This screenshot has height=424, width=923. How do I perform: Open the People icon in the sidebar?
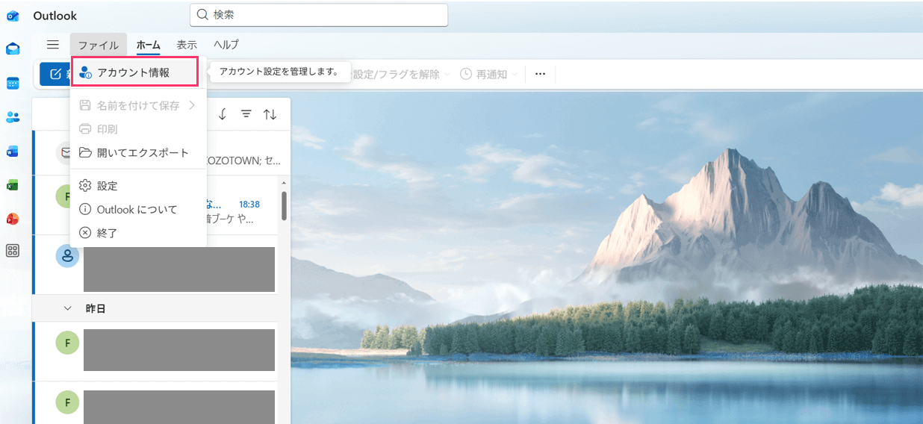[x=13, y=117]
